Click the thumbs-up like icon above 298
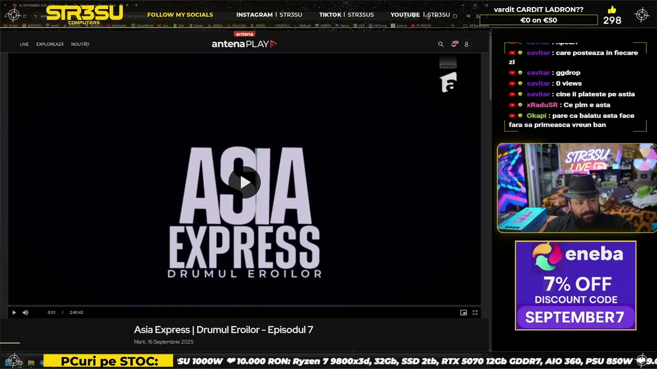The image size is (657, 369). [611, 10]
